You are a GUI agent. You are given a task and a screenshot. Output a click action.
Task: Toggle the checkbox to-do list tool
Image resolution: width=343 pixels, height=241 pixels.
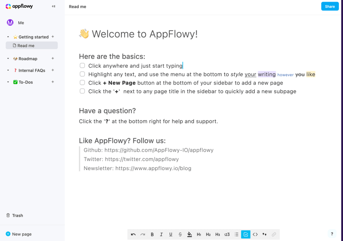click(246, 235)
